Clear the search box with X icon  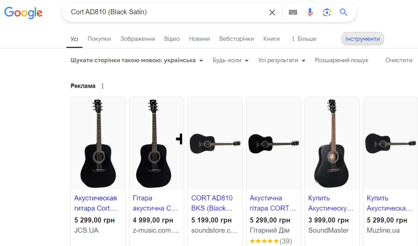tap(272, 12)
